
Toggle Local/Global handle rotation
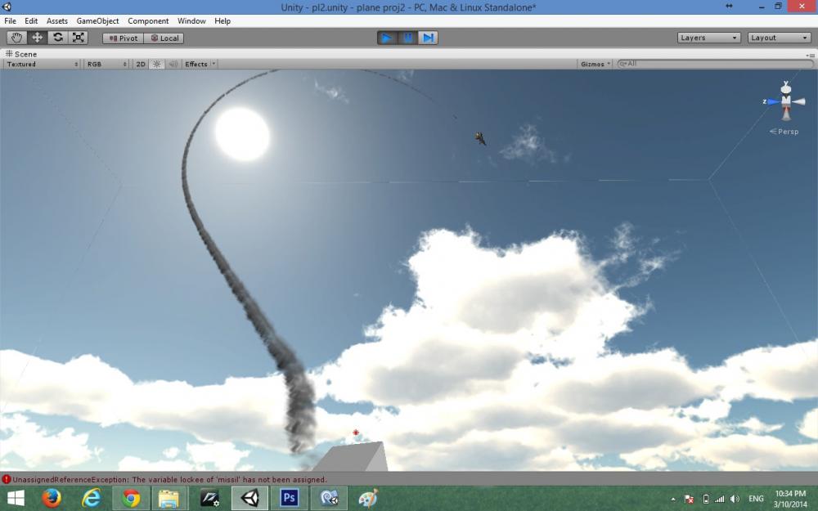(164, 38)
